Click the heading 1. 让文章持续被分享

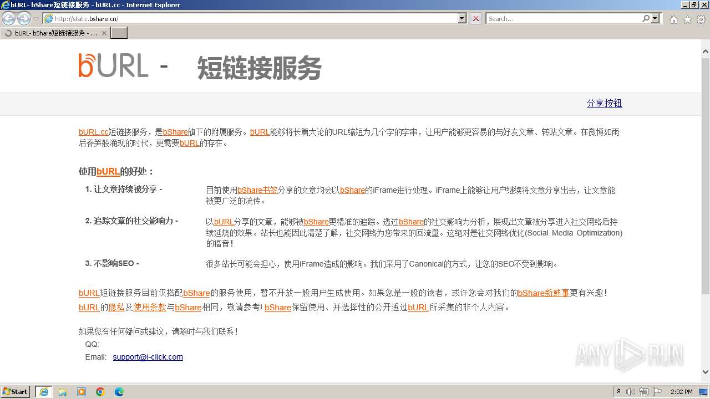click(x=124, y=189)
